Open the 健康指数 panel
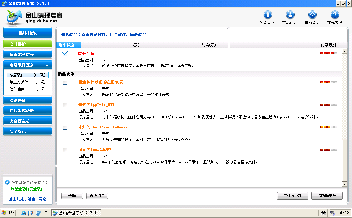The height and width of the screenshot is (218, 352). pyautogui.click(x=27, y=32)
